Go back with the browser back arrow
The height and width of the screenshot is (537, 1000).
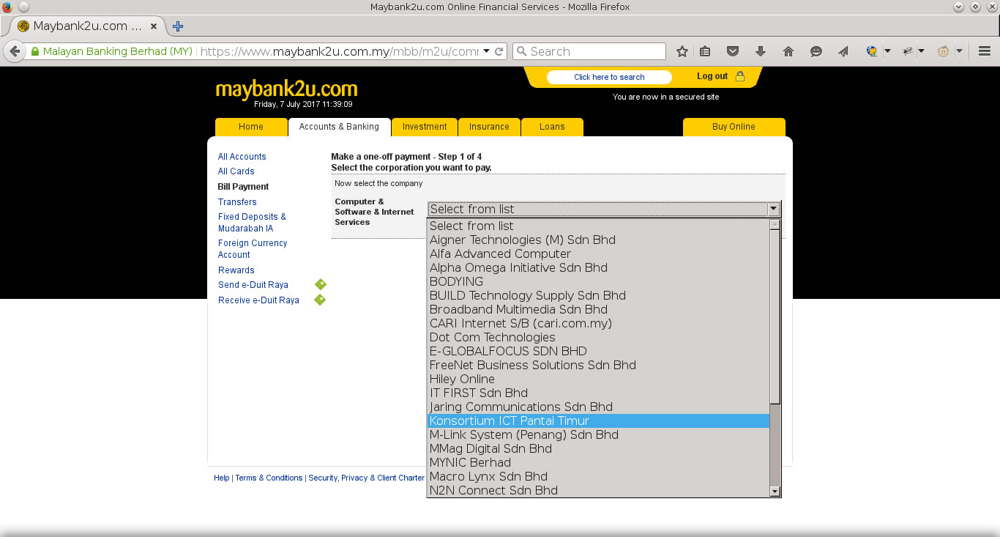click(14, 51)
